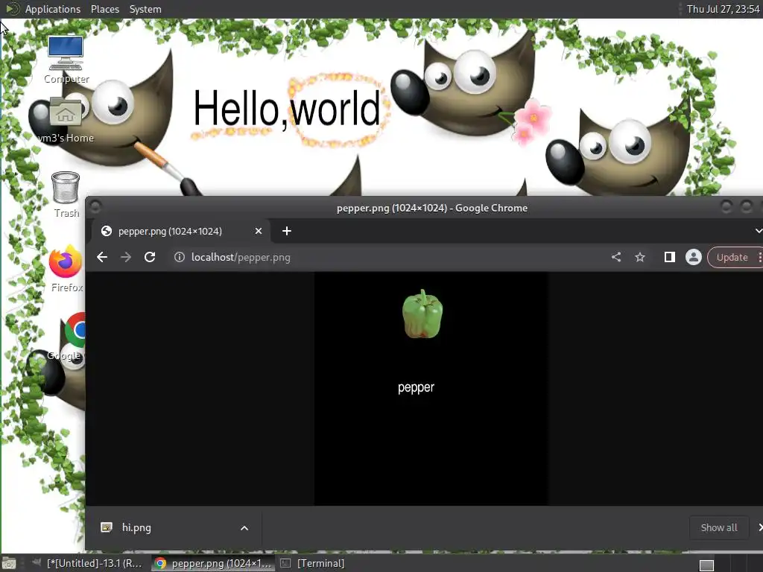Open Computer desktop icon

66,60
